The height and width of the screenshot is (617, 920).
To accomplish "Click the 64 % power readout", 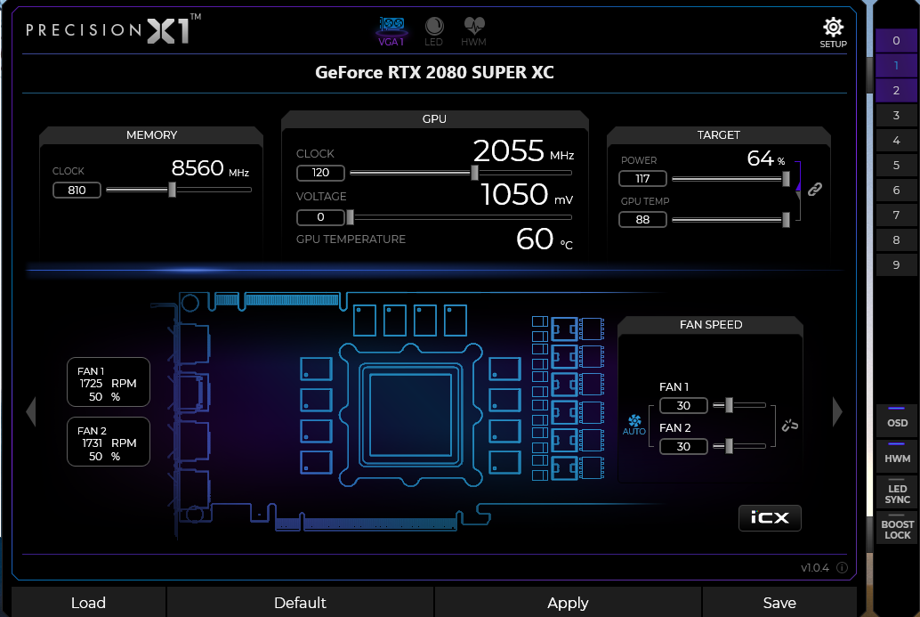I will [766, 158].
